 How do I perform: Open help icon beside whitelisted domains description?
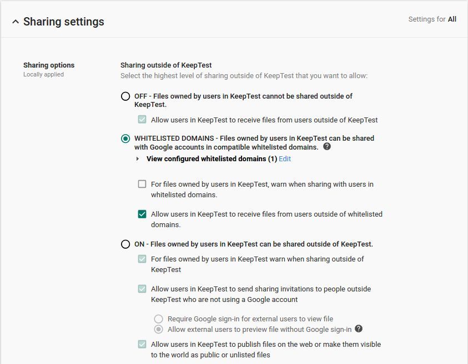(x=327, y=146)
